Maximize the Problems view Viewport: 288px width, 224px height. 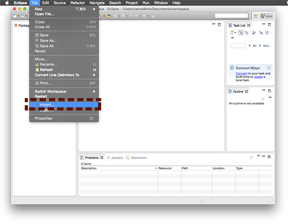point(269,157)
